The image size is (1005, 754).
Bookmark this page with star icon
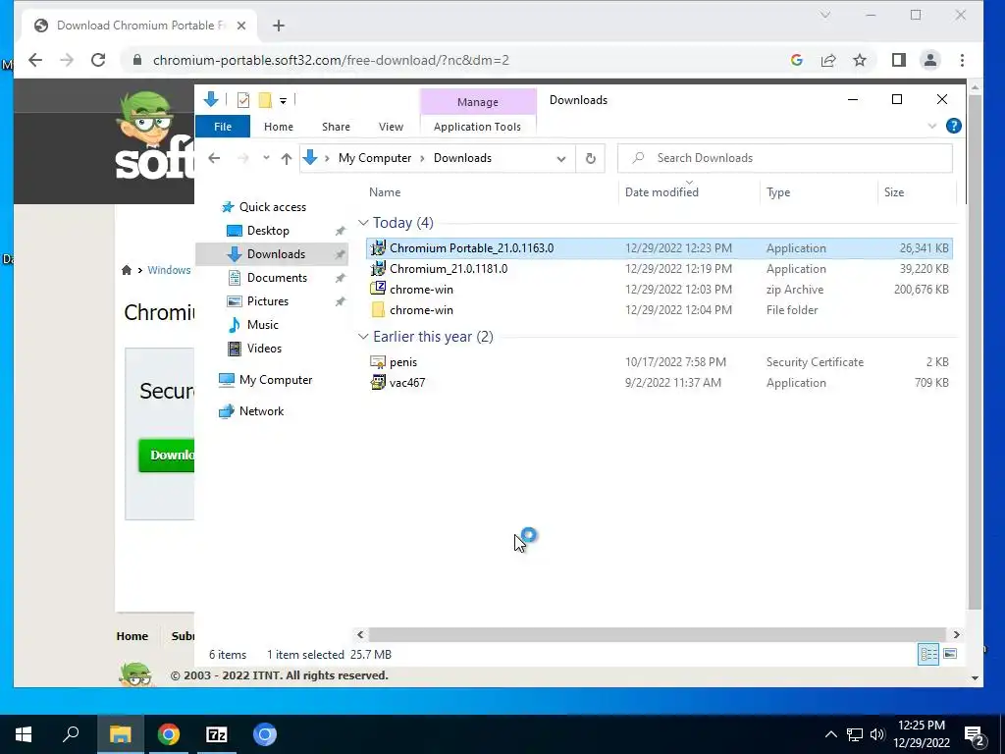point(860,60)
